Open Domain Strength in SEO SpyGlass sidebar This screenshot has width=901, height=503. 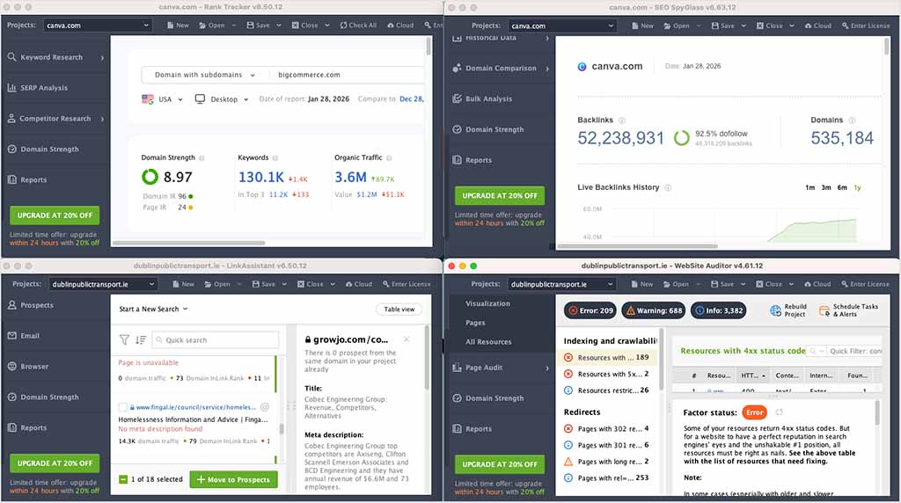(x=488, y=130)
